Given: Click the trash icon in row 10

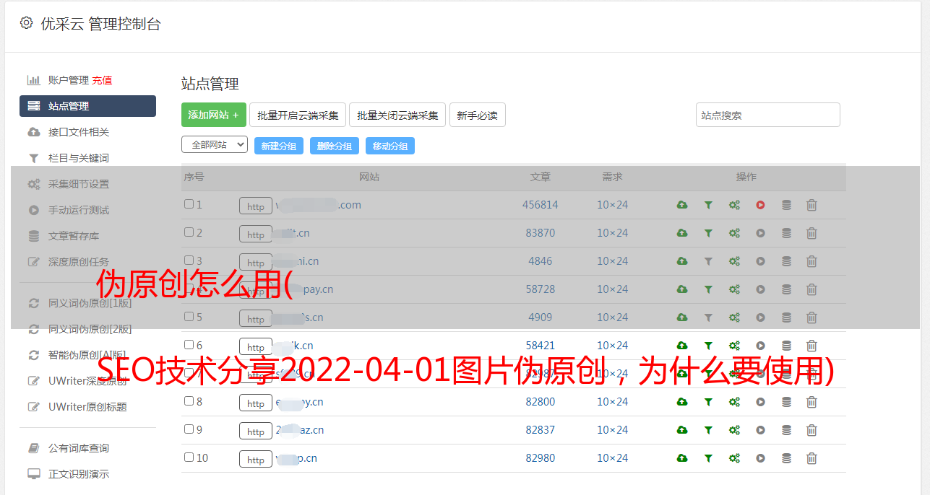Looking at the screenshot, I should [x=811, y=458].
